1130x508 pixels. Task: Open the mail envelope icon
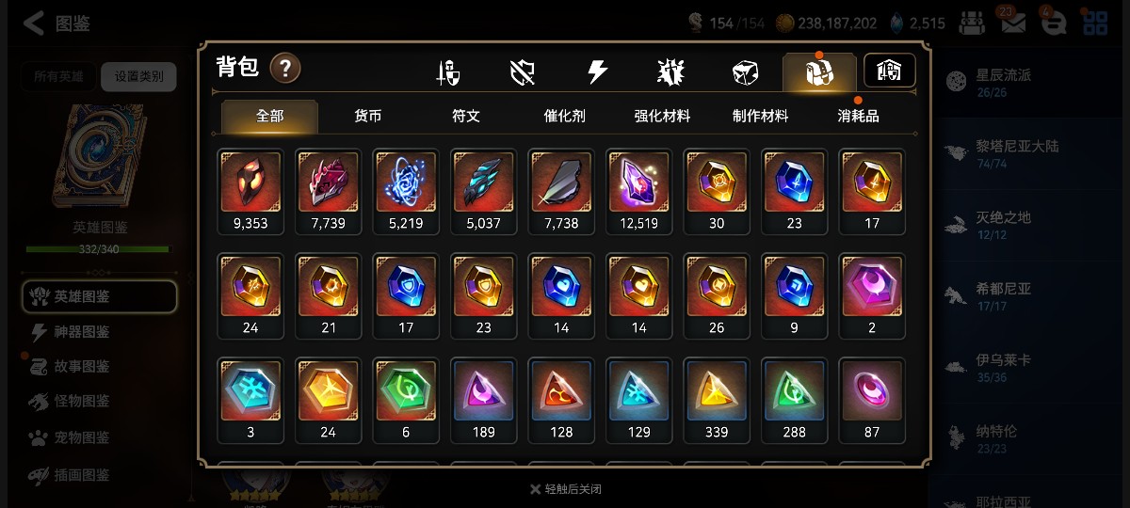pyautogui.click(x=1013, y=23)
